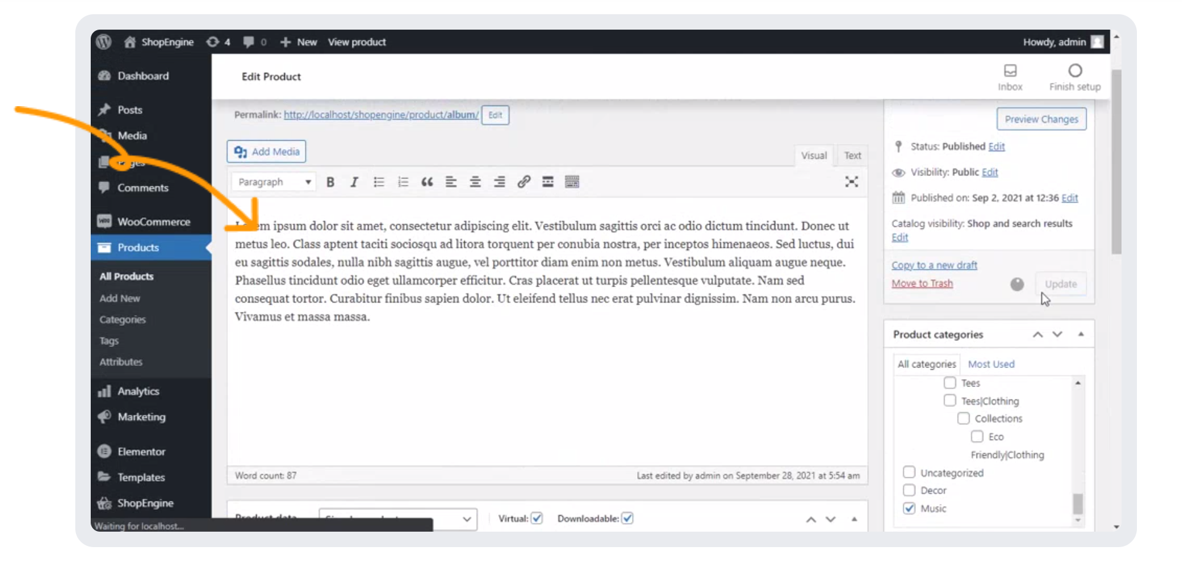Screen dimensions: 1182x565
Task: Click Move to Trash link
Action: pos(922,283)
